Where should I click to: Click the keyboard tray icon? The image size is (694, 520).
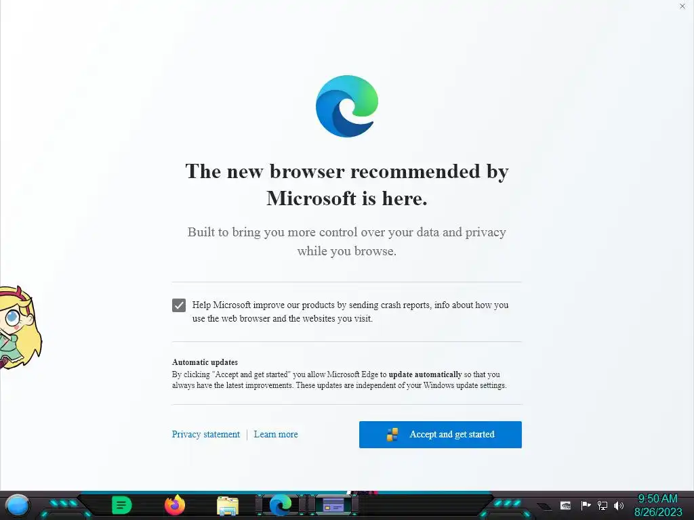[x=565, y=506]
